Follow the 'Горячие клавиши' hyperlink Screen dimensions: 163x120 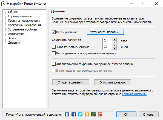pyautogui.click(x=134, y=94)
